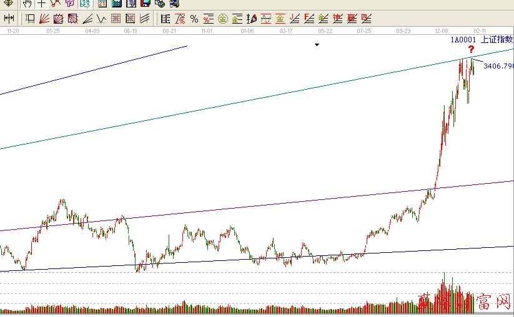
Task: Select the golden ratio circle tool
Action: point(222,19)
